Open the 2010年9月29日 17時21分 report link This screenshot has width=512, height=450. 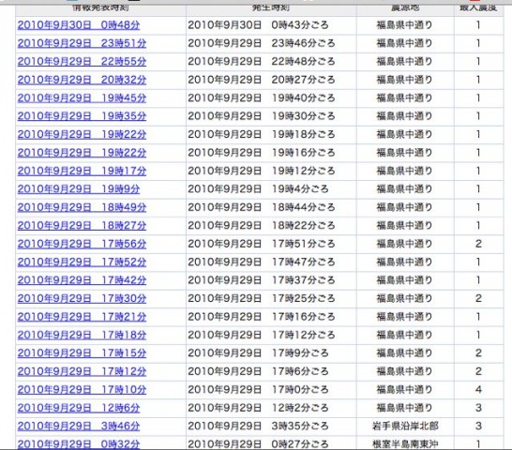pyautogui.click(x=82, y=317)
